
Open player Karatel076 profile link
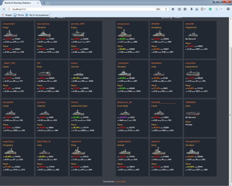point(8,102)
